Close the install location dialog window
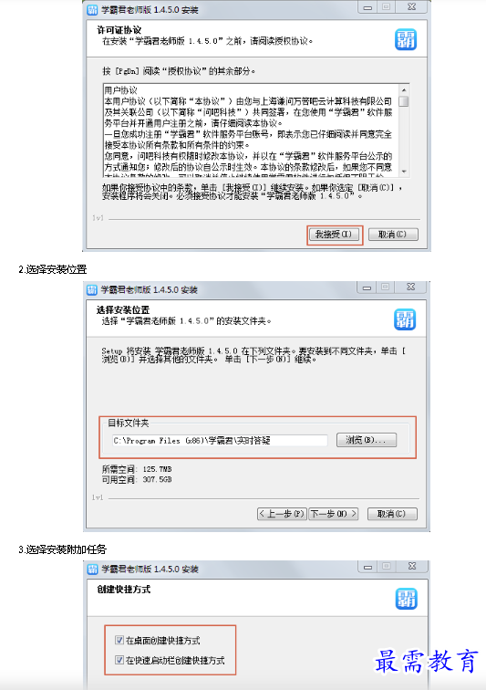The image size is (486, 690). tap(410, 287)
